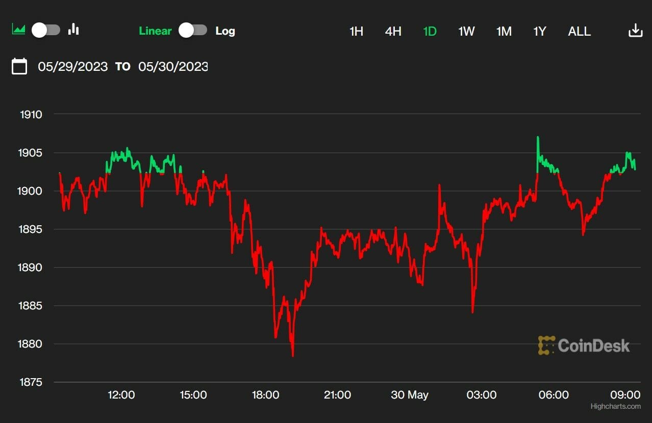The height and width of the screenshot is (423, 652).
Task: Switch to the 4H timeframe
Action: pos(393,31)
